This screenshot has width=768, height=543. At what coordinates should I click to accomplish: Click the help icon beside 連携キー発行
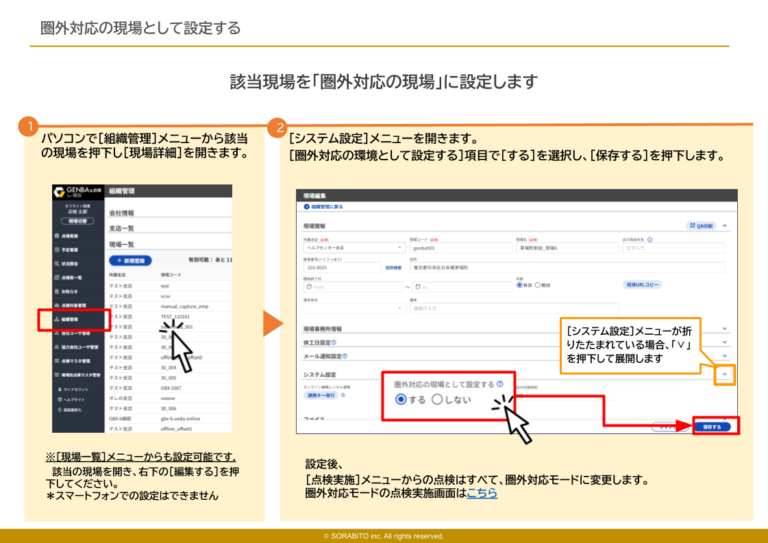[x=343, y=395]
